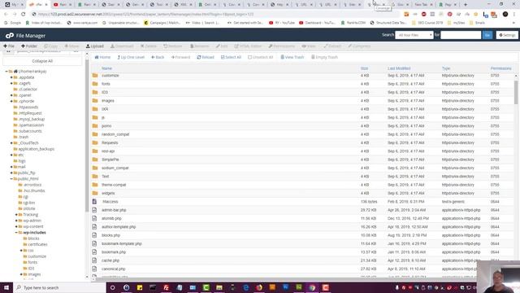The width and height of the screenshot is (520, 293).
Task: Select the .trash folder in tree
Action: (x=24, y=138)
